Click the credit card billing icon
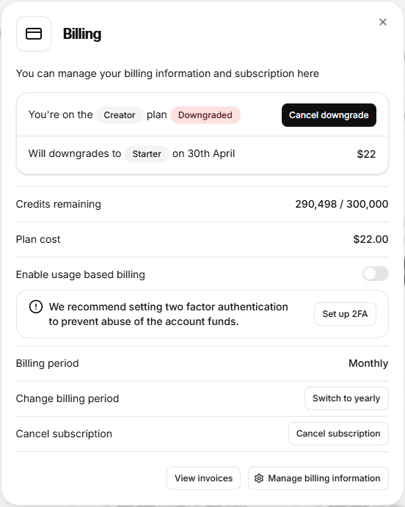405x507 pixels. pos(34,34)
